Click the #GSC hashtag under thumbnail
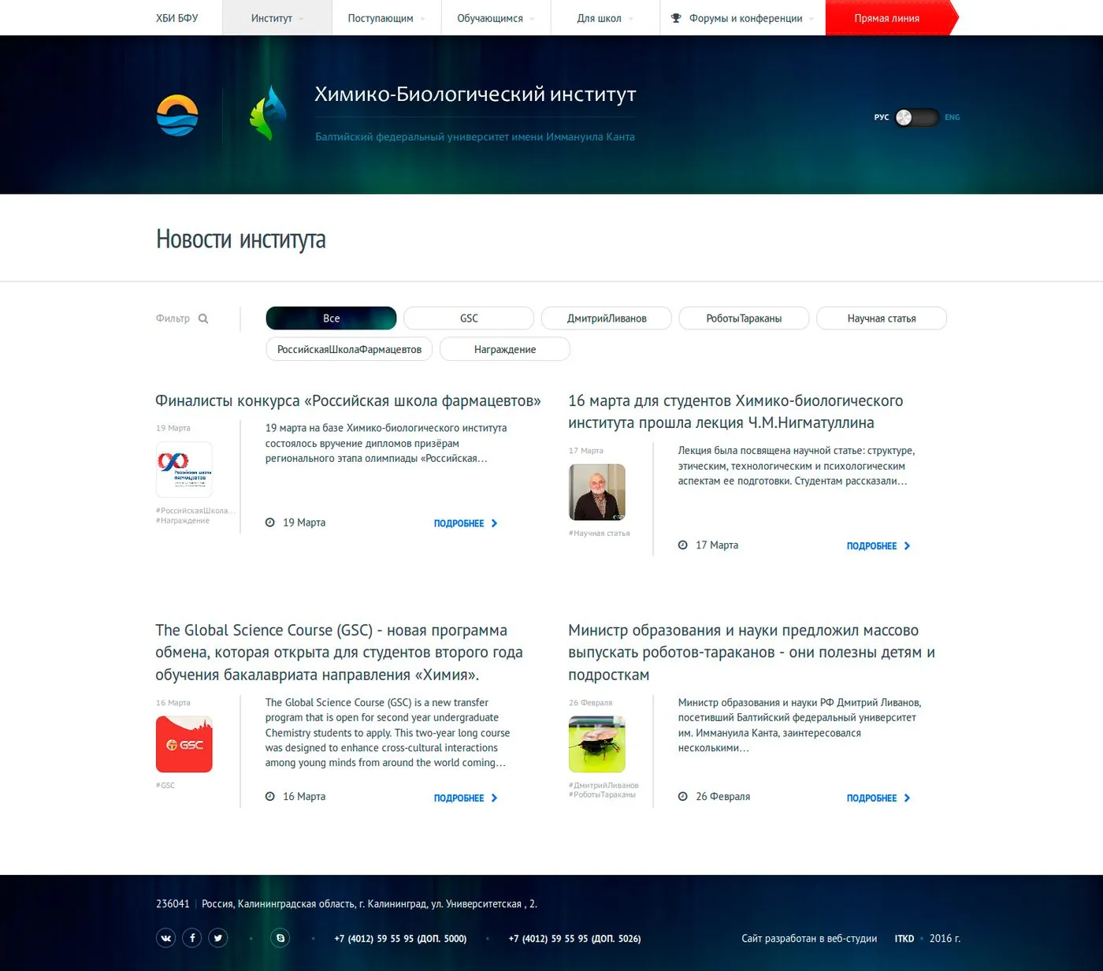The image size is (1103, 971). pyautogui.click(x=165, y=785)
